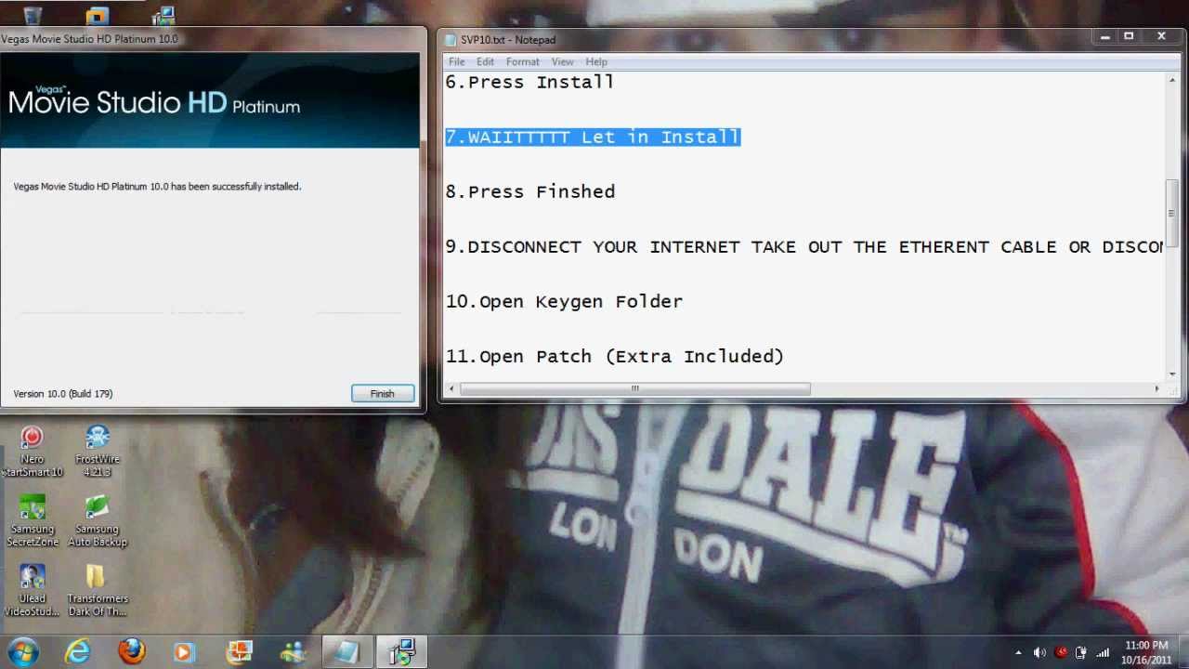Image resolution: width=1189 pixels, height=669 pixels.
Task: Open Windows Live Messenger from taskbar
Action: pos(293,652)
